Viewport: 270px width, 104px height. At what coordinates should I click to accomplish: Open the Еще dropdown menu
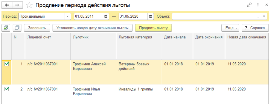pyautogui.click(x=230, y=28)
